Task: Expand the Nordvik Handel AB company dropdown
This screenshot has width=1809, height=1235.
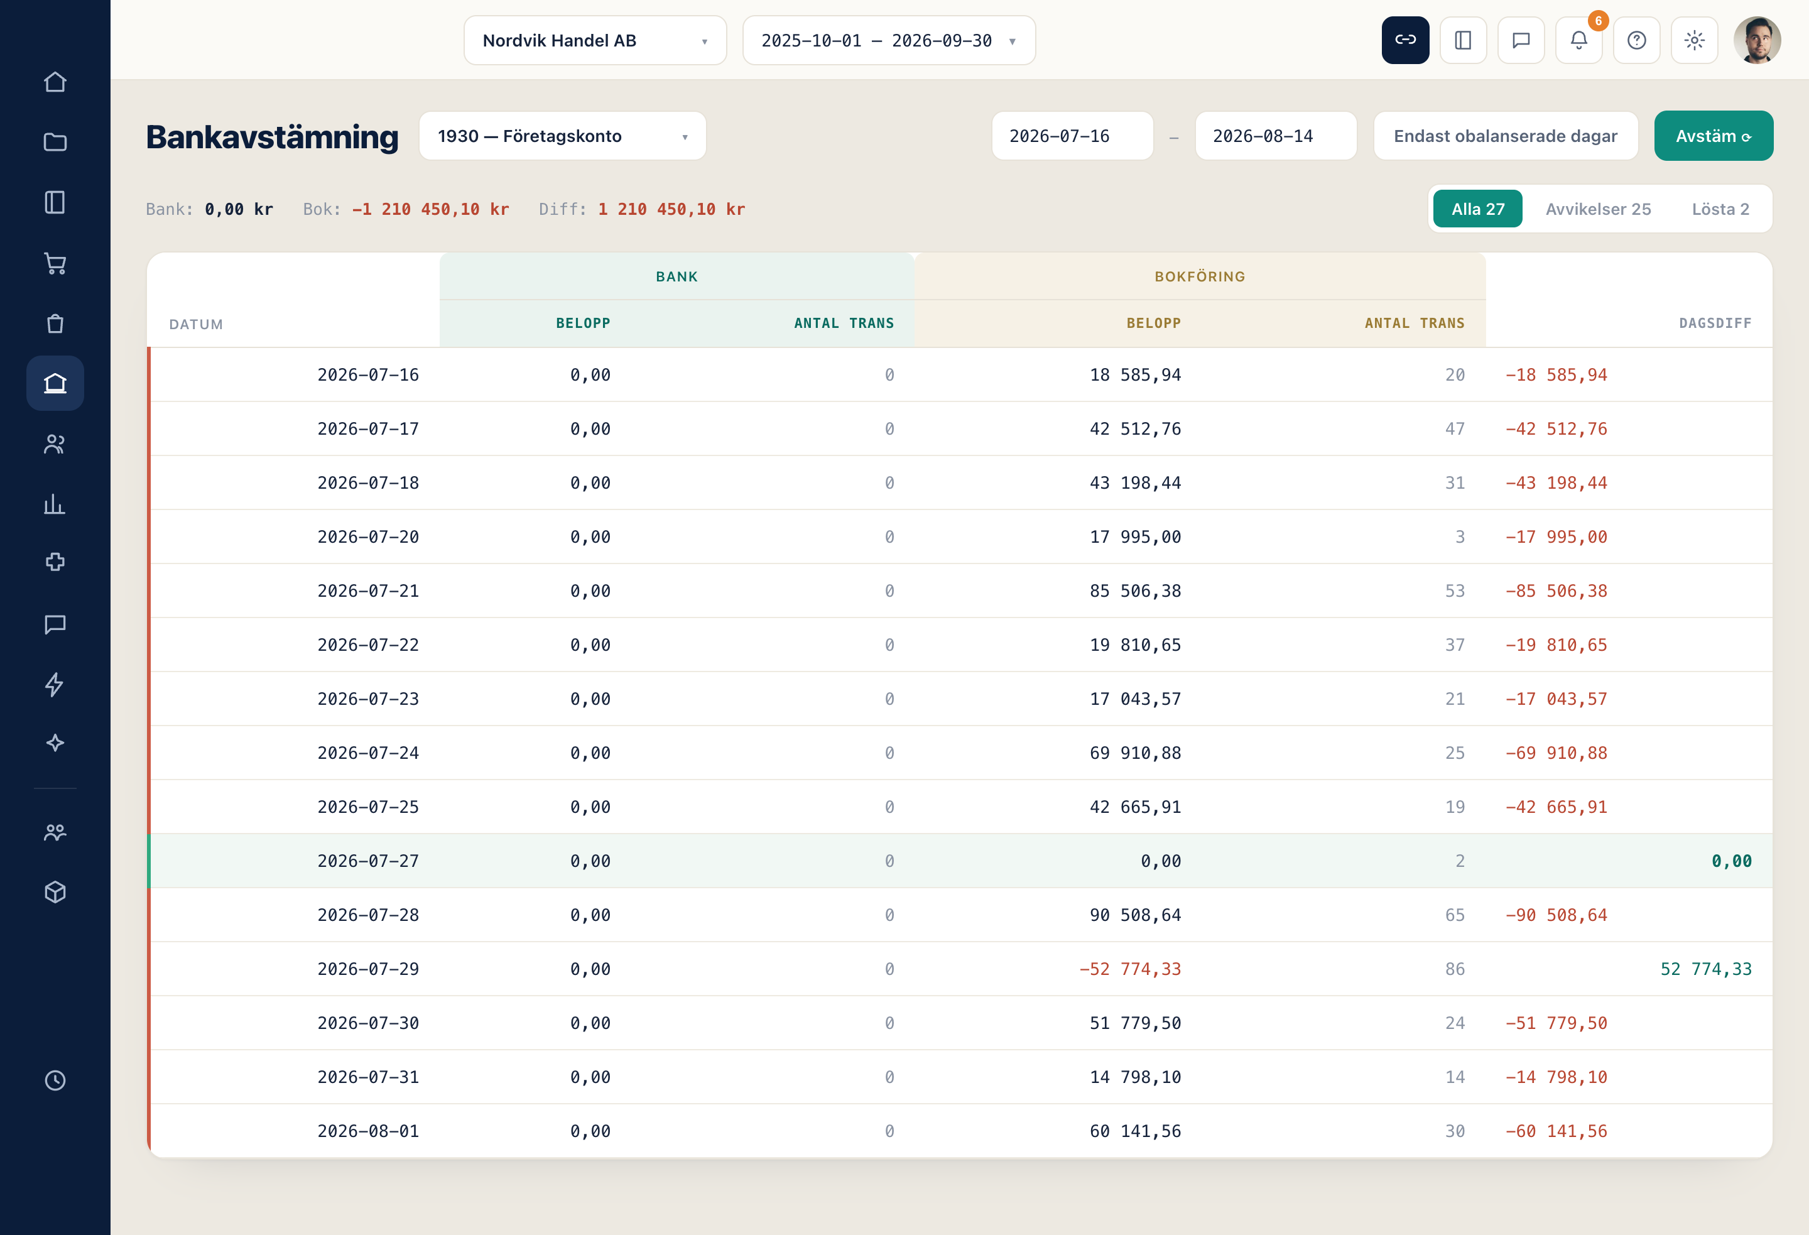Action: pyautogui.click(x=595, y=40)
